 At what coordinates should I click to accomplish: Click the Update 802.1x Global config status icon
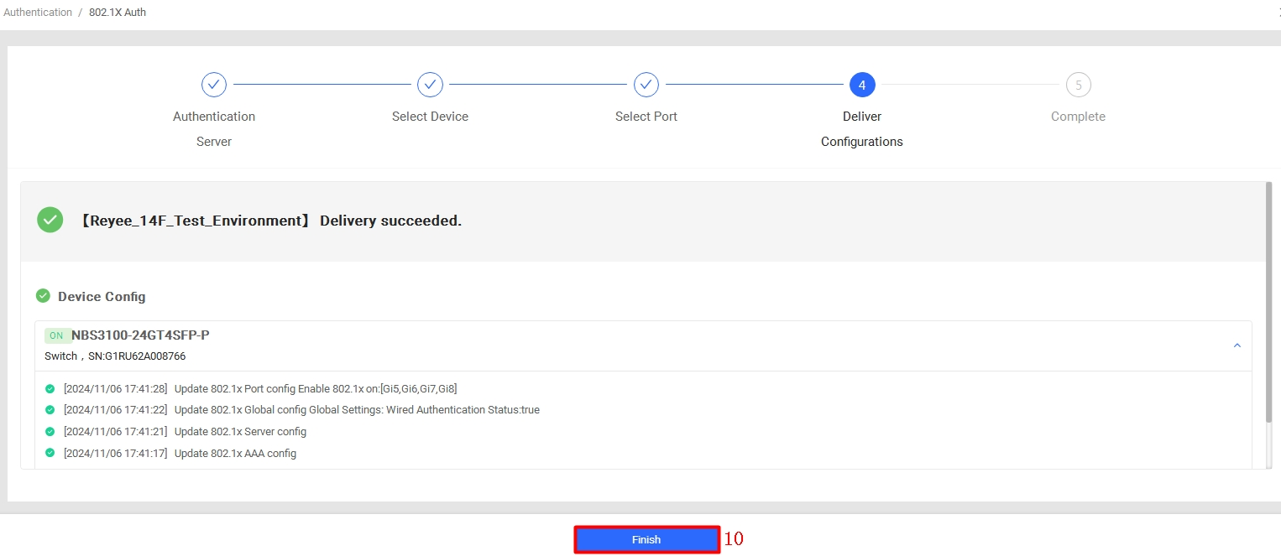pyautogui.click(x=50, y=410)
